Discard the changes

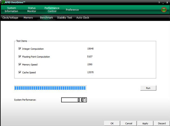[x=162, y=123]
